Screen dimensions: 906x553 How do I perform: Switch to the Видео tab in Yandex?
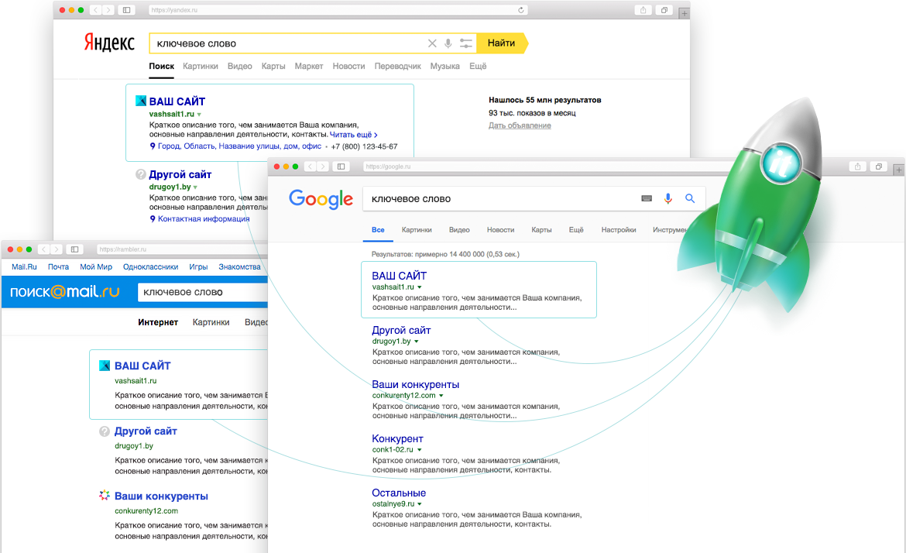(240, 66)
